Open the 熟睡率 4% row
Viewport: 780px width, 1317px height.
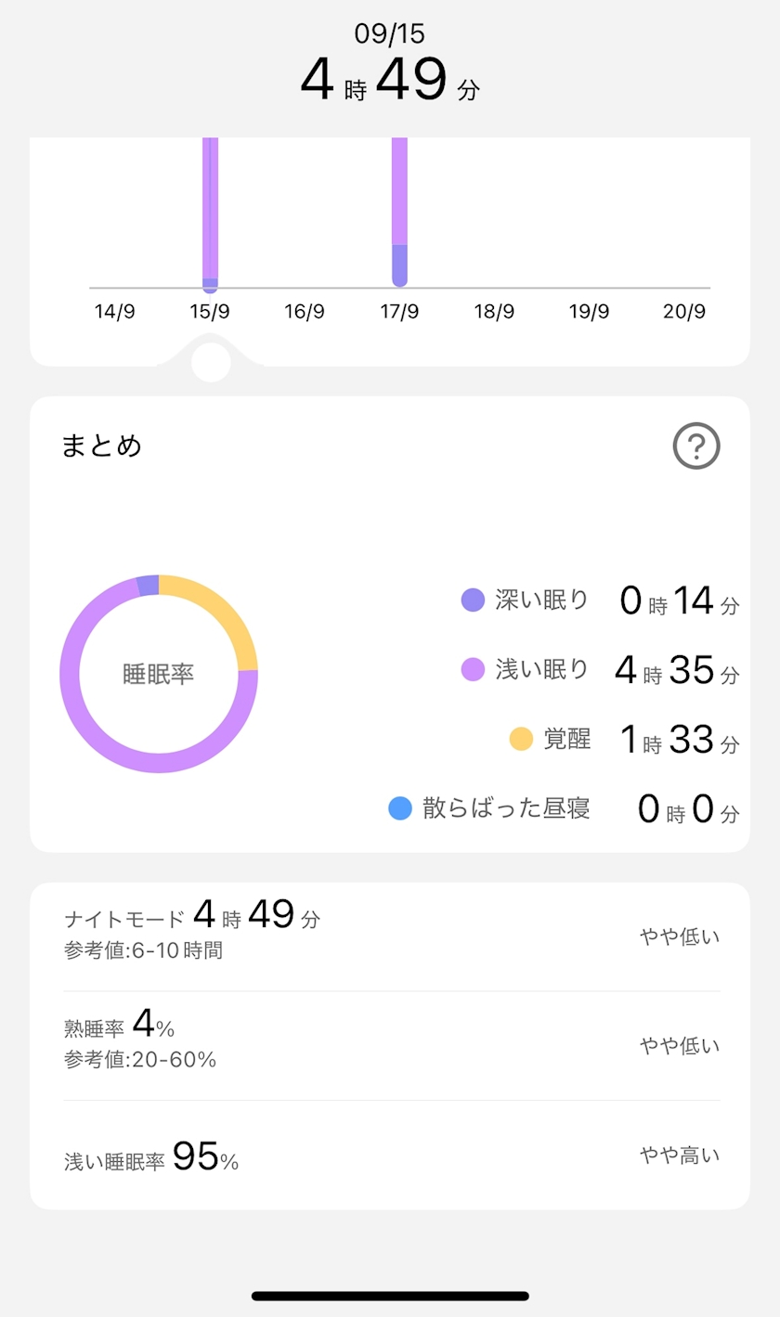point(390,1045)
